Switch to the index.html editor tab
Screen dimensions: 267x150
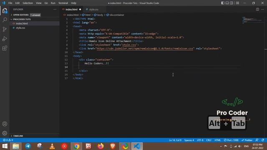tap(71, 9)
